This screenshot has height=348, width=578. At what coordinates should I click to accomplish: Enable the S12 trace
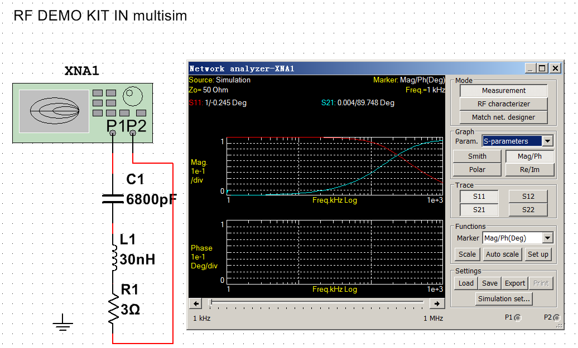528,197
